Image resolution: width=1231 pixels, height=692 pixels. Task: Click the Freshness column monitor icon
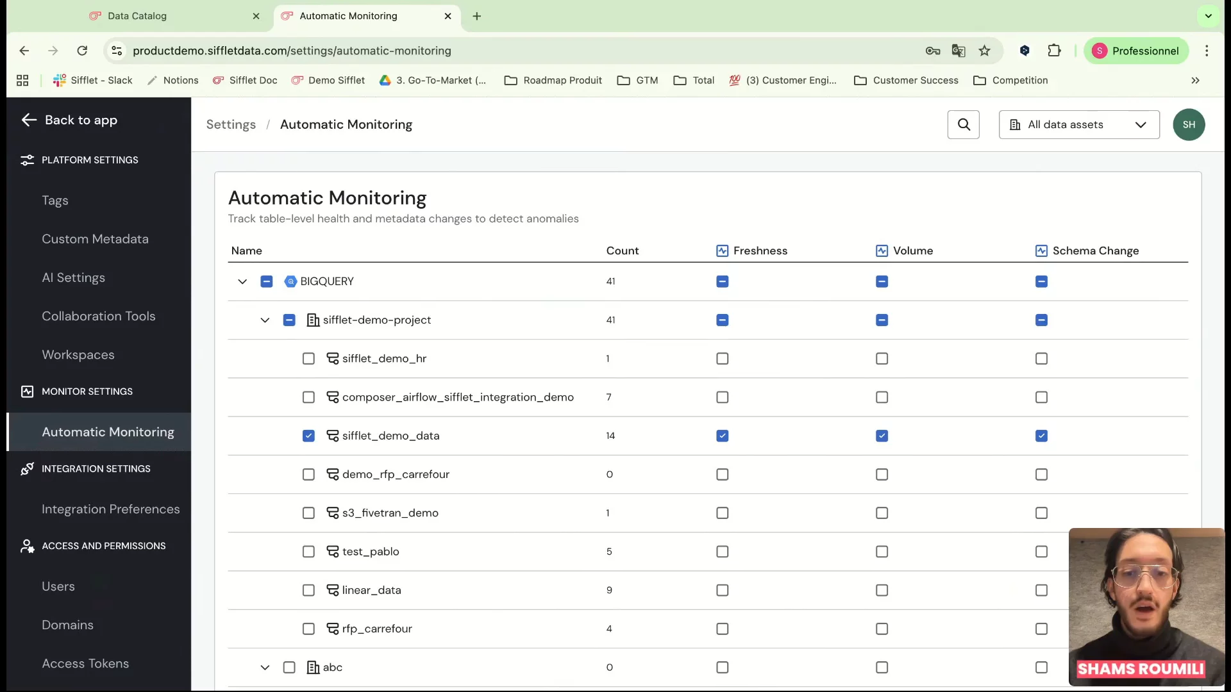tap(722, 251)
